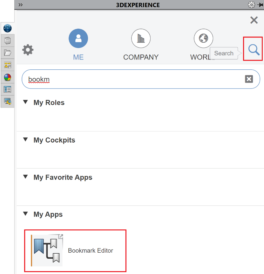
Task: Open the folder sidebar tab
Action: (x=8, y=53)
